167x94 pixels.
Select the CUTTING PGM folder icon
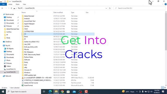(x=23, y=31)
